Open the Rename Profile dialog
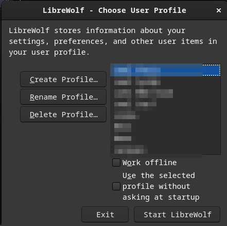 coord(63,97)
